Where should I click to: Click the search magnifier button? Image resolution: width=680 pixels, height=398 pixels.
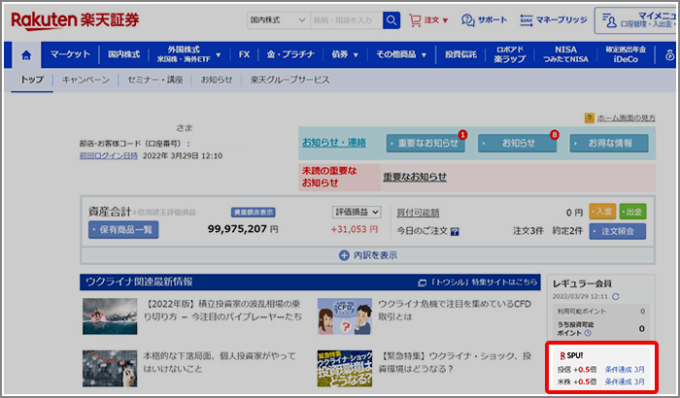point(391,20)
